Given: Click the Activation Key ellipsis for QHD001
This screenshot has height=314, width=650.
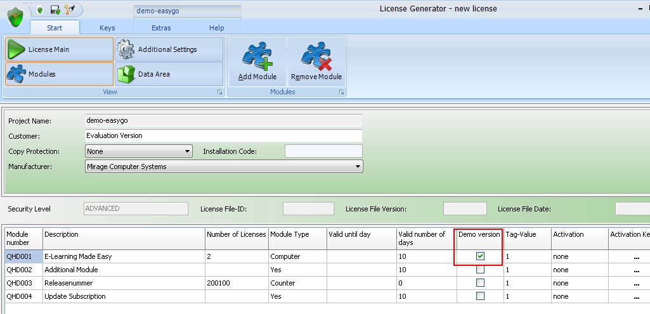Looking at the screenshot, I should tap(637, 257).
